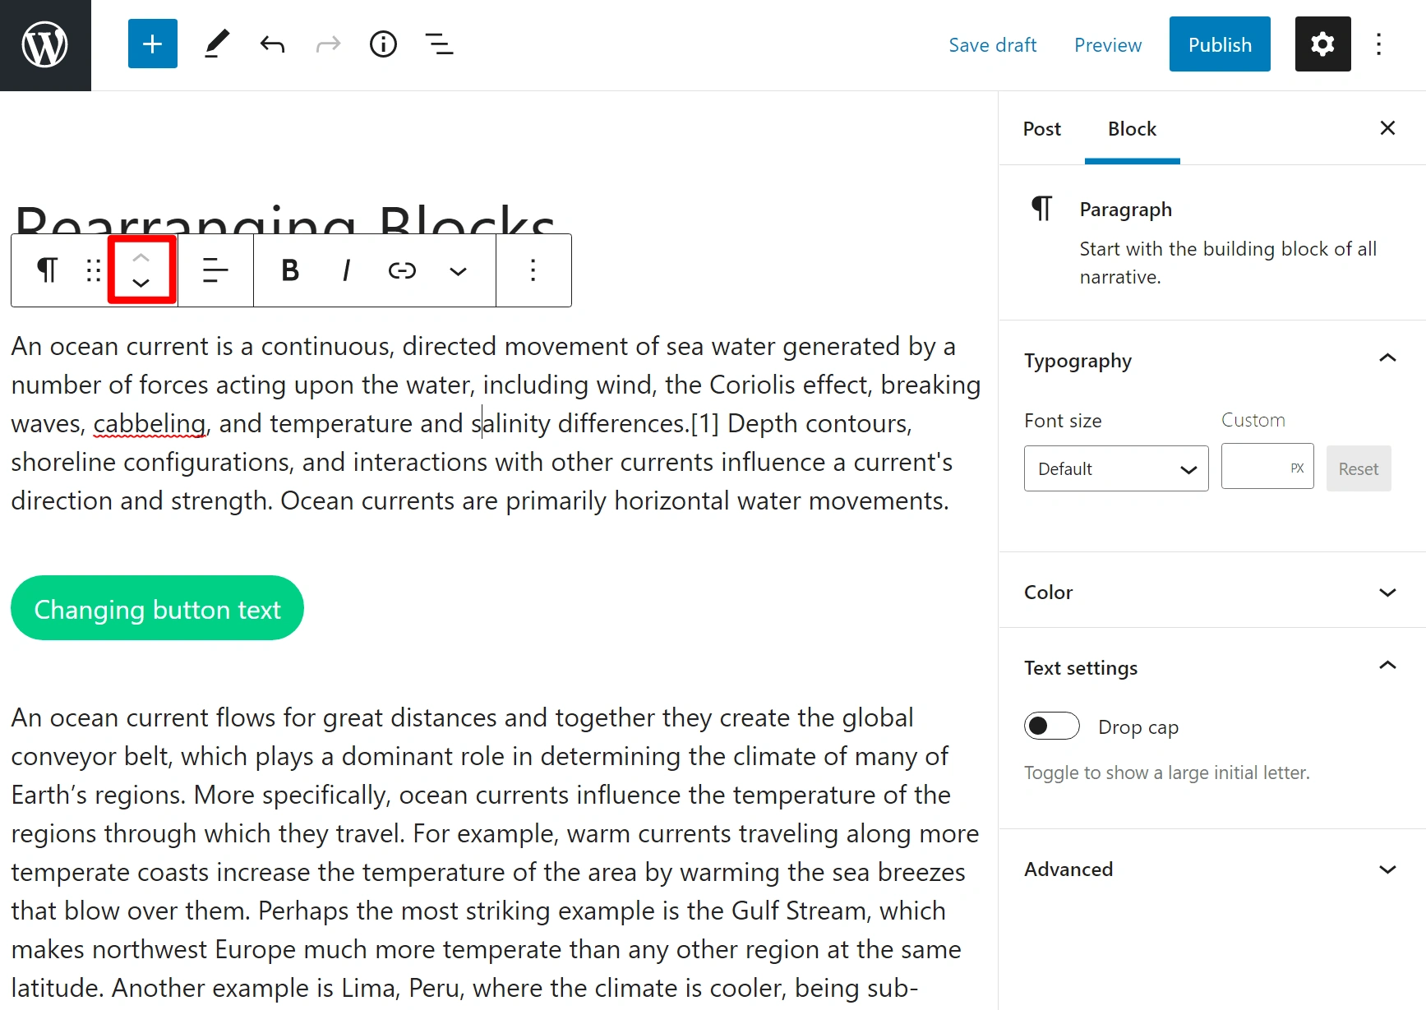This screenshot has width=1426, height=1010.
Task: Click the Save draft link
Action: pos(992,45)
